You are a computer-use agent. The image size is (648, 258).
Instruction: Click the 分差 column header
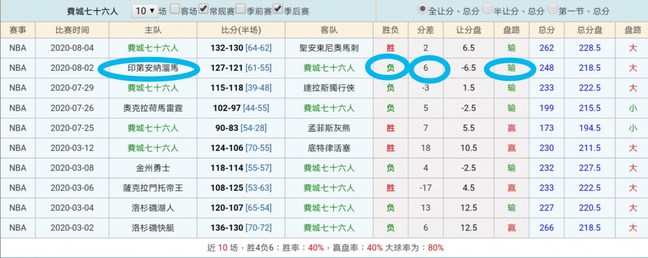(x=425, y=30)
